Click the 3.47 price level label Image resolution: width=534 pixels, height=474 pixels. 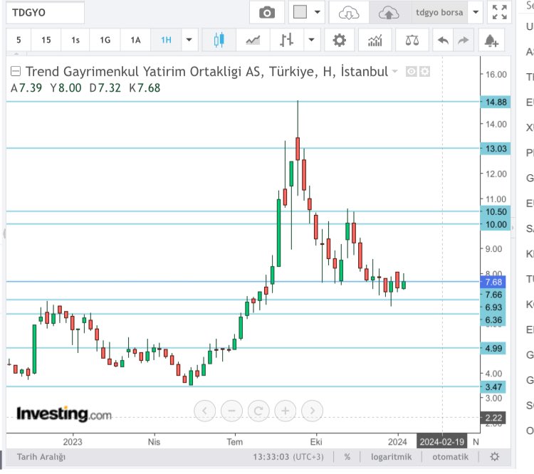(x=493, y=387)
